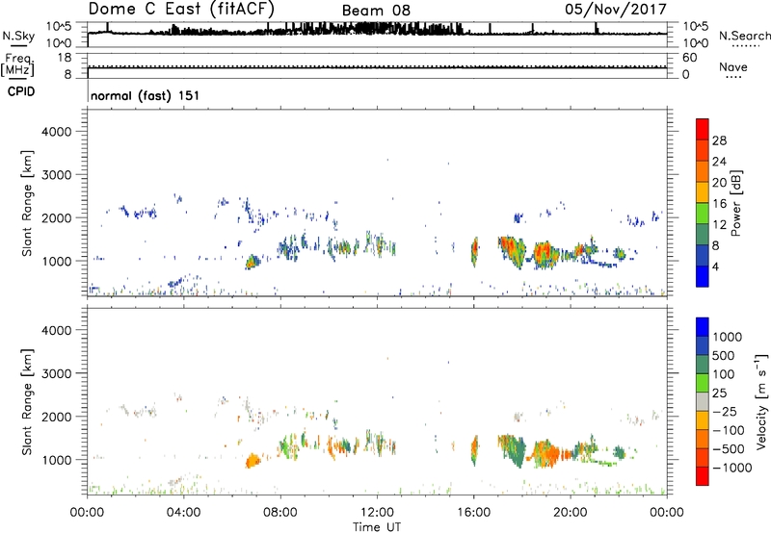This screenshot has height=533, width=771.
Task: Select the 4 value on Power scale
Action: coord(715,266)
